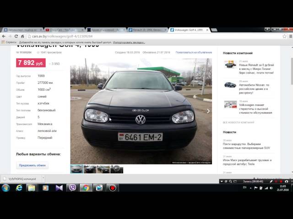Switch to the Renault 19 tab
Screen dimensions: 293x219
(146, 30)
